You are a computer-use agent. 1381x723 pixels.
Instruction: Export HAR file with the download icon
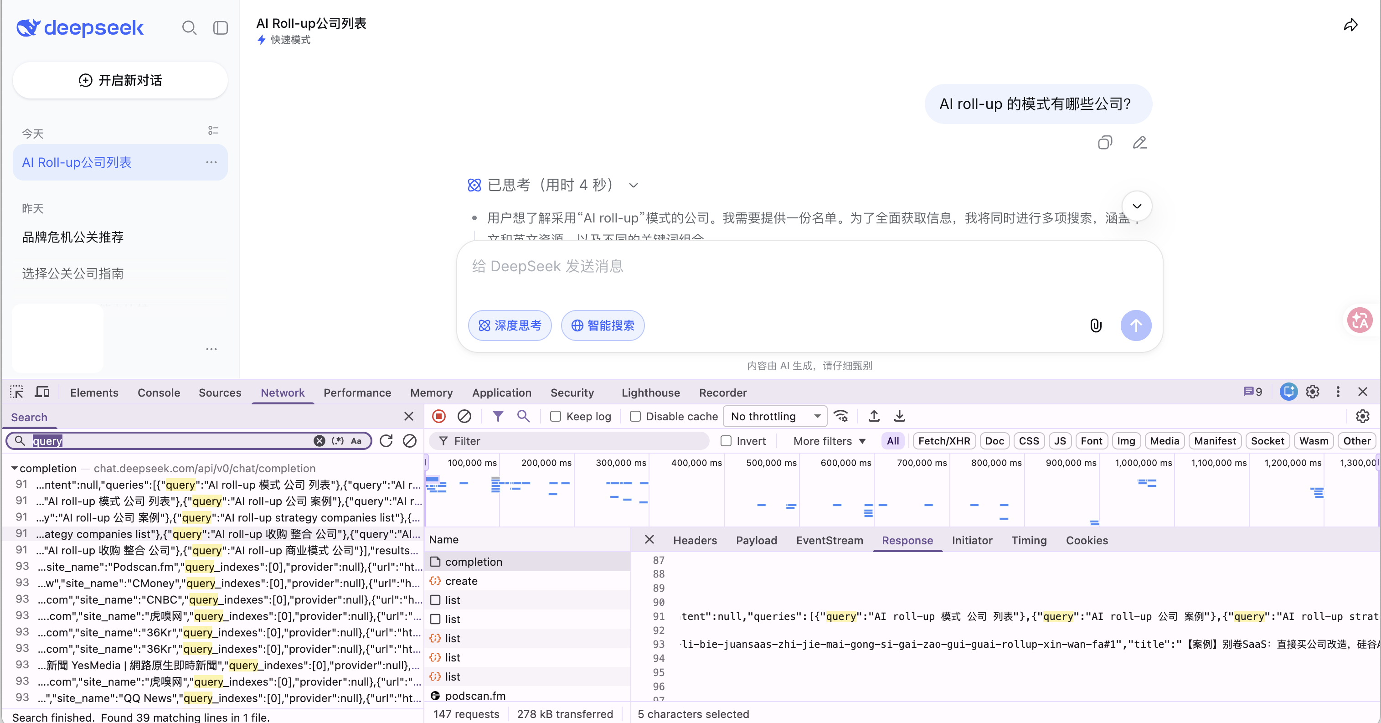[x=900, y=417]
